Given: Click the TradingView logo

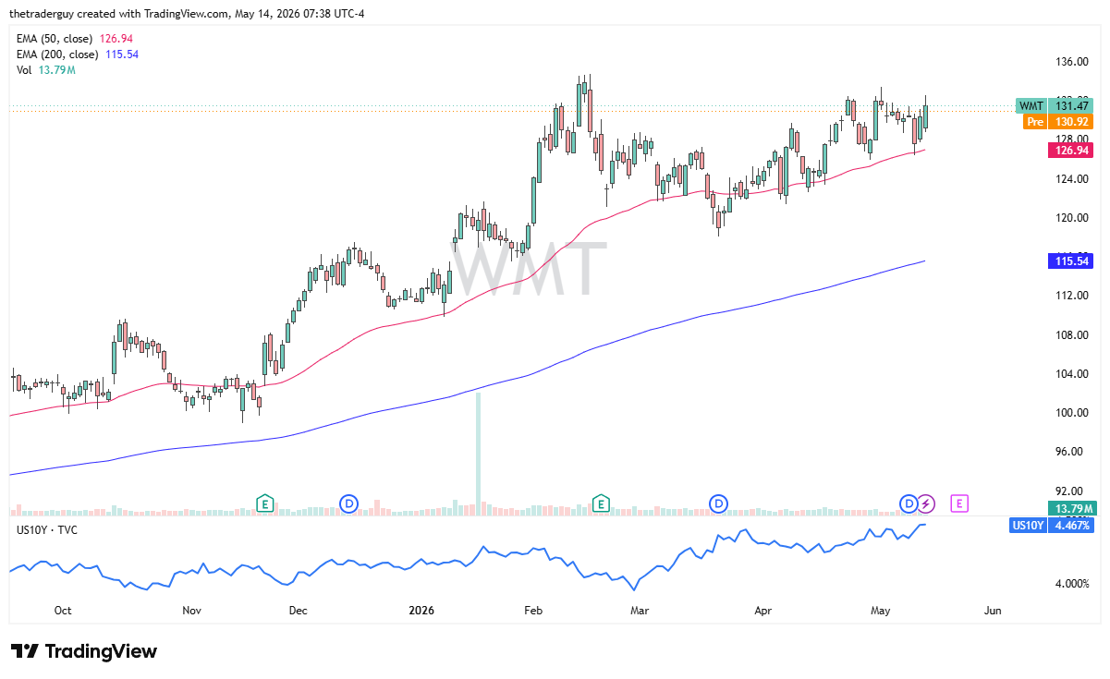Looking at the screenshot, I should pyautogui.click(x=84, y=651).
